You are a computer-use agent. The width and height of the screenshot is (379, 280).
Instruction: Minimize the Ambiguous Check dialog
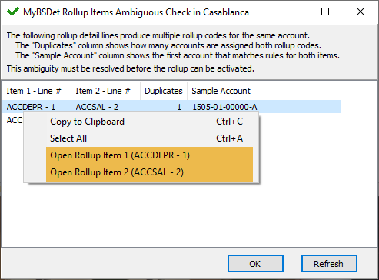[291, 12]
